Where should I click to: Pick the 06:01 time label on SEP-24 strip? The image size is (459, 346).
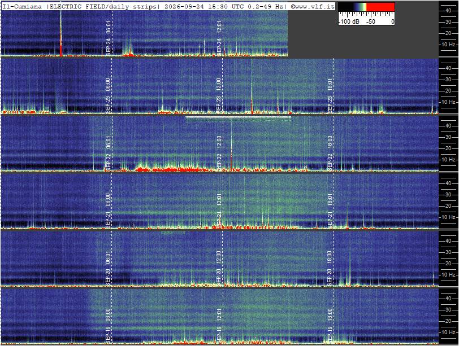point(108,28)
